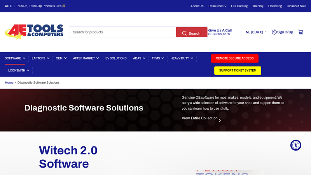This screenshot has height=175, width=311.
Task: Expand the Resources dropdown
Action: click(x=217, y=6)
